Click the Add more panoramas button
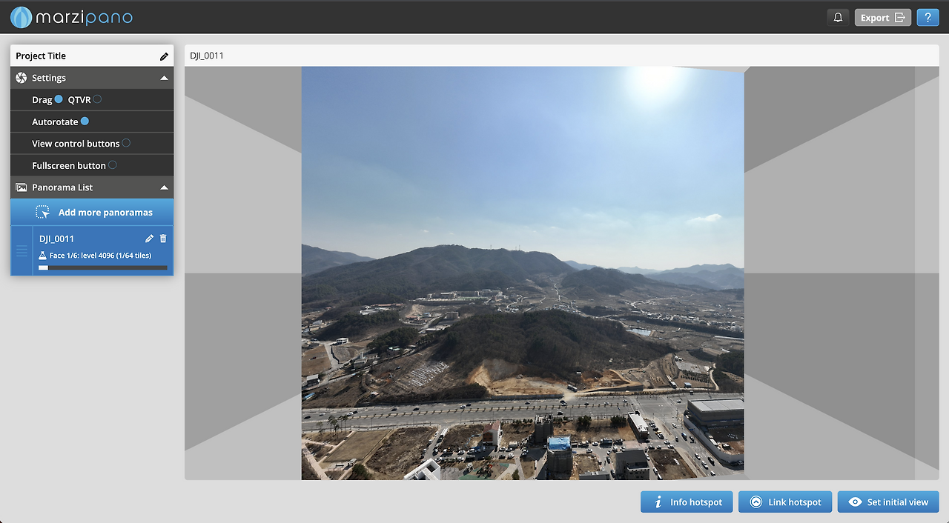 pos(92,212)
